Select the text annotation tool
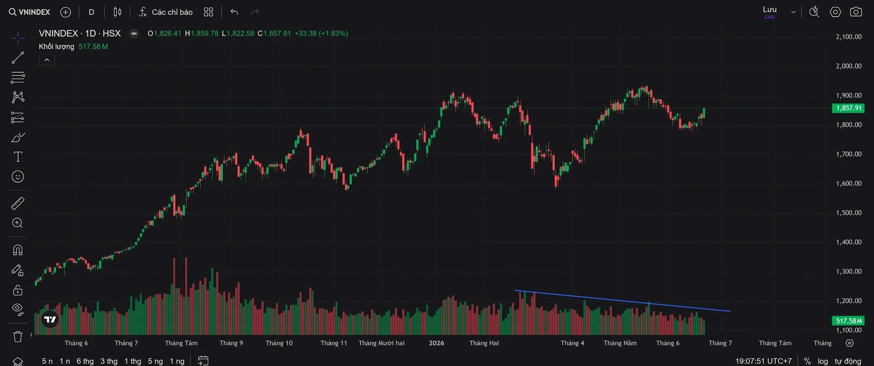Viewport: 874px width, 366px height. point(18,157)
